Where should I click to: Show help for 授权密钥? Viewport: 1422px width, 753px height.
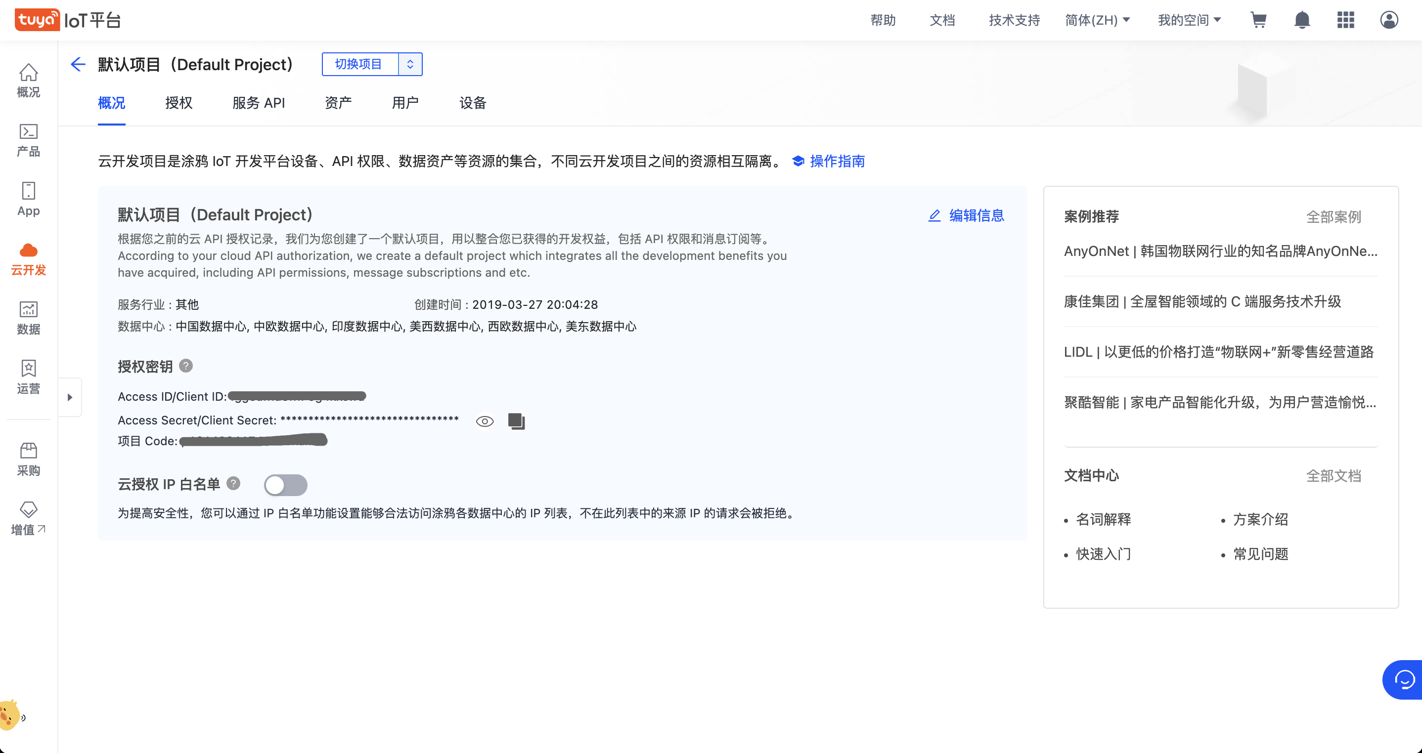coord(186,366)
